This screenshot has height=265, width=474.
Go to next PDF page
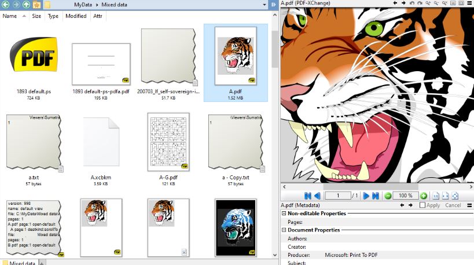click(366, 196)
